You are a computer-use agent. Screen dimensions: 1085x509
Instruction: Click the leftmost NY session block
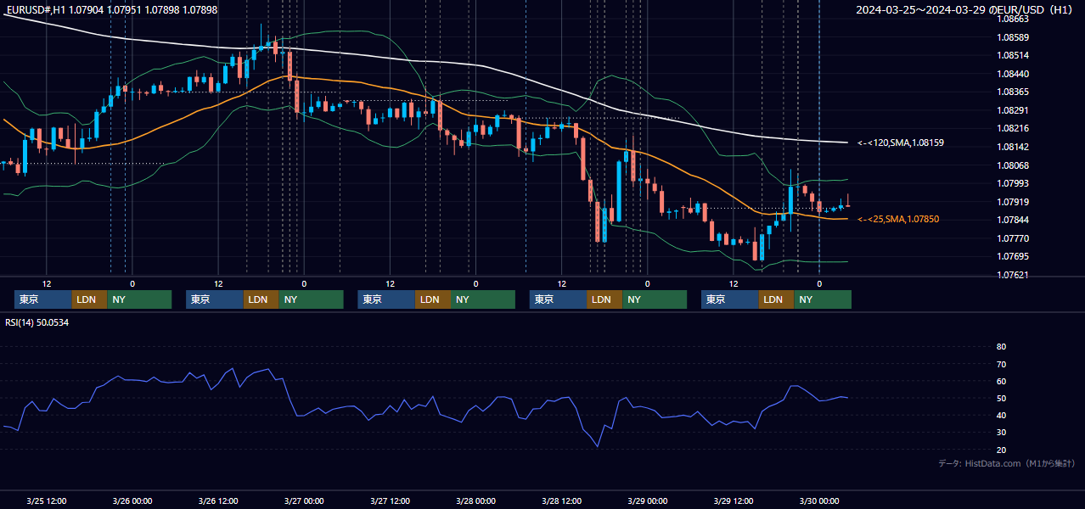(x=139, y=299)
